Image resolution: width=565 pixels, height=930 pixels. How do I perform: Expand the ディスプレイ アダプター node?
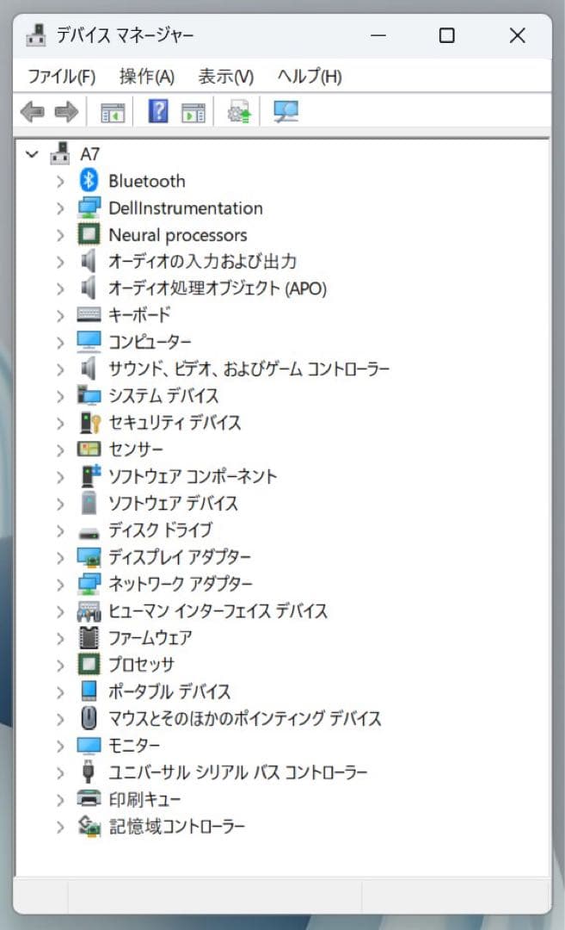coord(59,557)
